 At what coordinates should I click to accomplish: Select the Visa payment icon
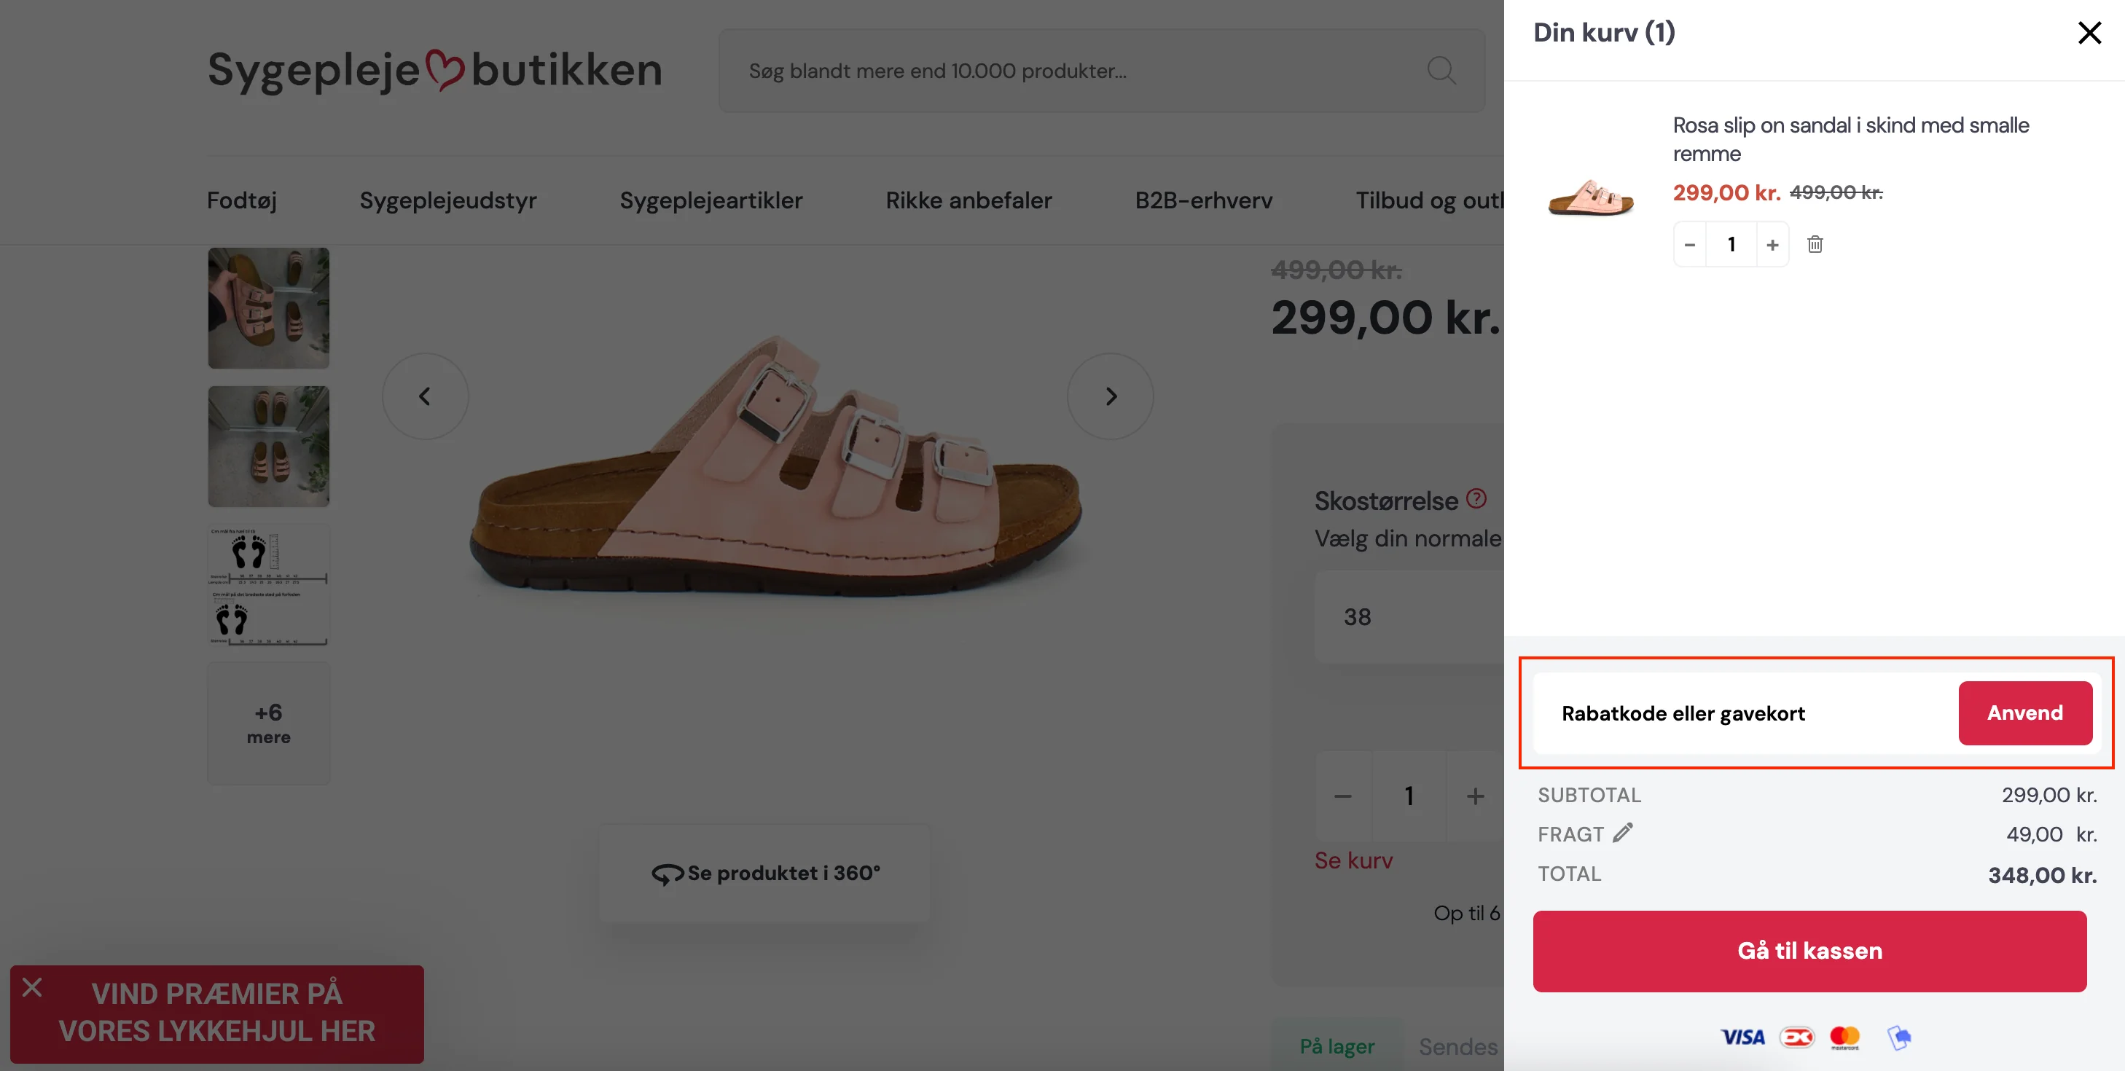(1742, 1037)
